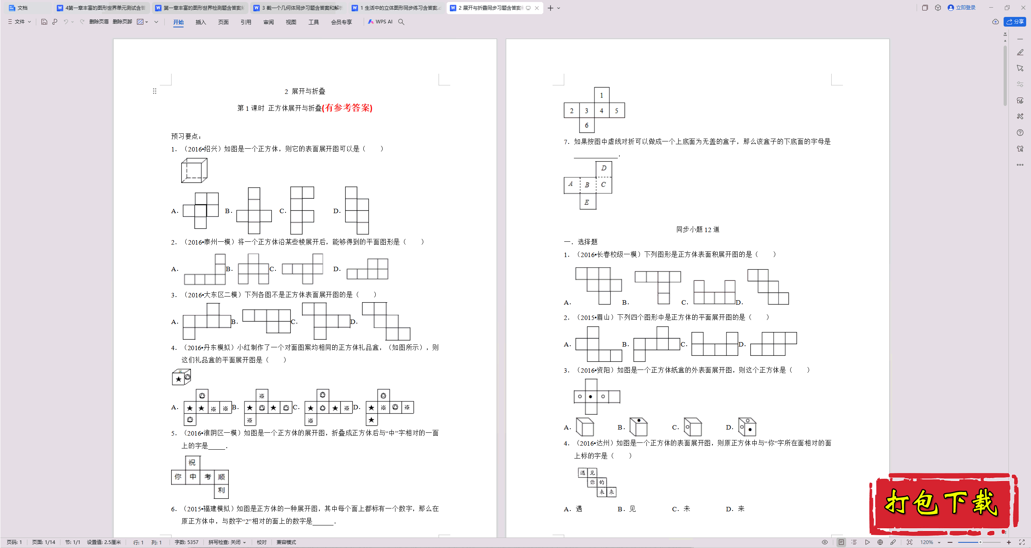Click the leaf-shirt style icon in sidebar
Screen dimensions: 1031x548
pyautogui.click(x=1020, y=100)
